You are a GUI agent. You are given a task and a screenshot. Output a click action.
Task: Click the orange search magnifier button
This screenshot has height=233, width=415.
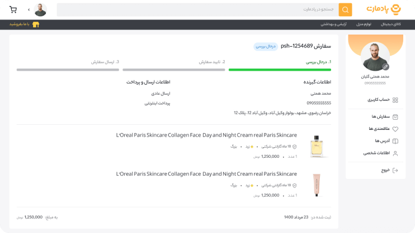[345, 10]
